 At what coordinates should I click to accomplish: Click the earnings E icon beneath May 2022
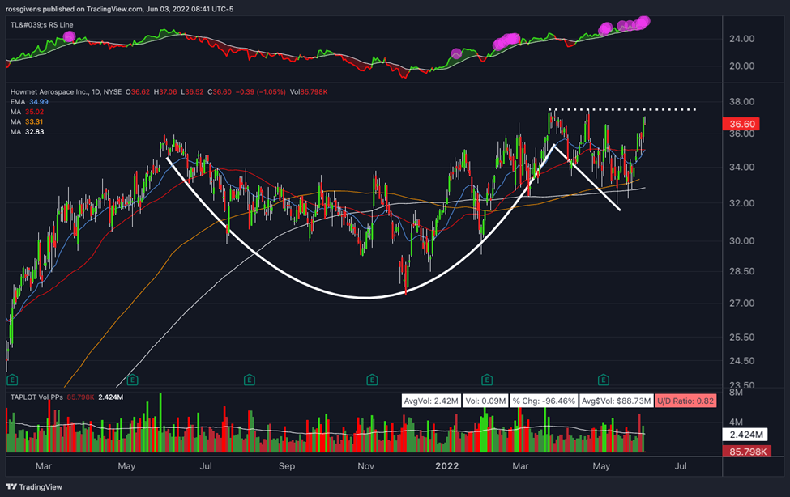coord(604,378)
